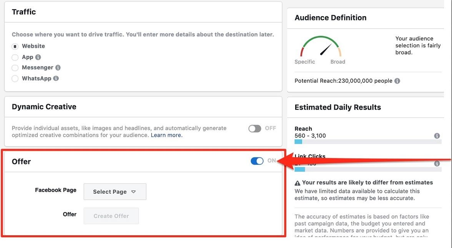Click the Facebook Page field label
Viewport: 452px width, 248px height.
point(55,190)
